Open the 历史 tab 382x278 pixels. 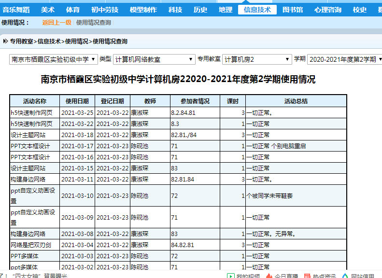point(200,10)
